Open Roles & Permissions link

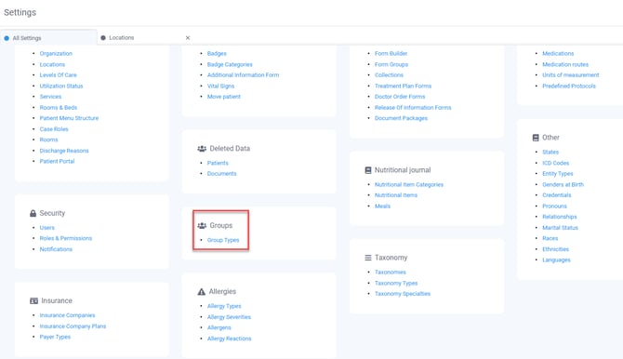click(x=66, y=238)
